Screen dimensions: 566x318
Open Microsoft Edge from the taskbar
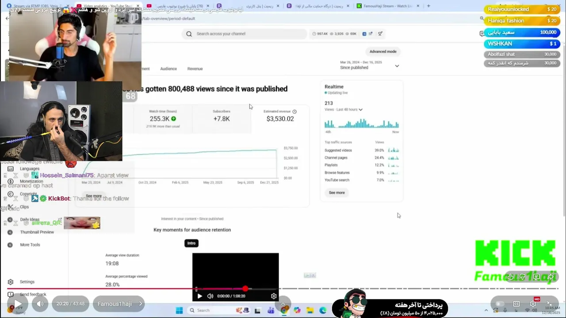323,310
